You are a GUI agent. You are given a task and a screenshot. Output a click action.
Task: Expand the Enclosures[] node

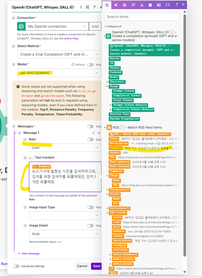107,208
